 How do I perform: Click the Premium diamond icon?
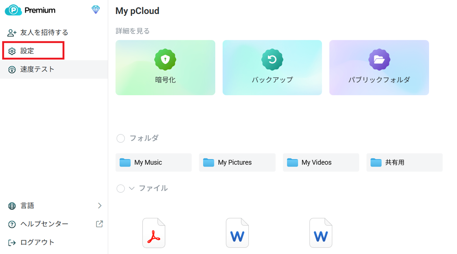tap(96, 10)
